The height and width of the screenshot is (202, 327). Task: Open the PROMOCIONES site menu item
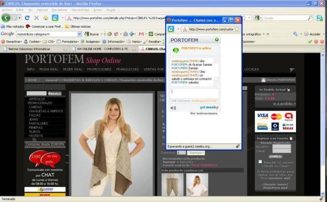point(99,69)
